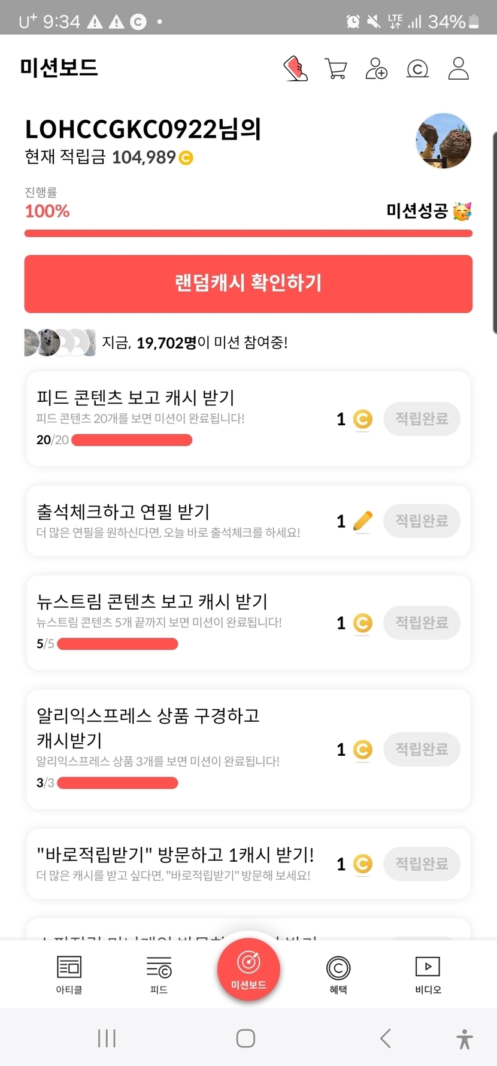Image resolution: width=497 pixels, height=1066 pixels.
Task: Tap the profile avatar photo
Action: pos(443,141)
